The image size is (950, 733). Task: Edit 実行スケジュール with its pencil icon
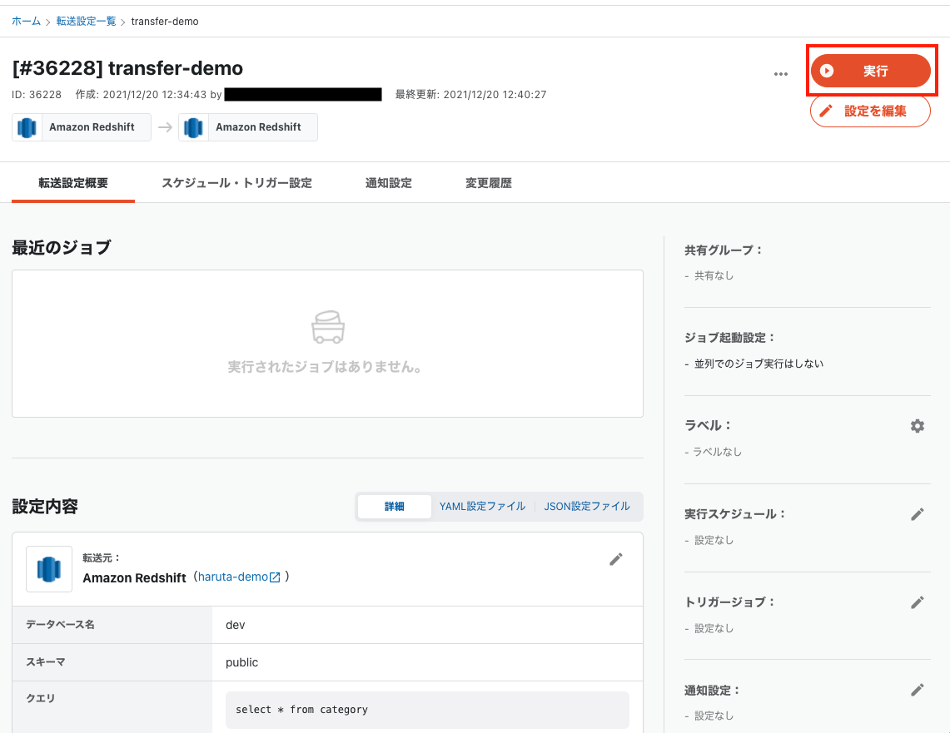[x=917, y=513]
